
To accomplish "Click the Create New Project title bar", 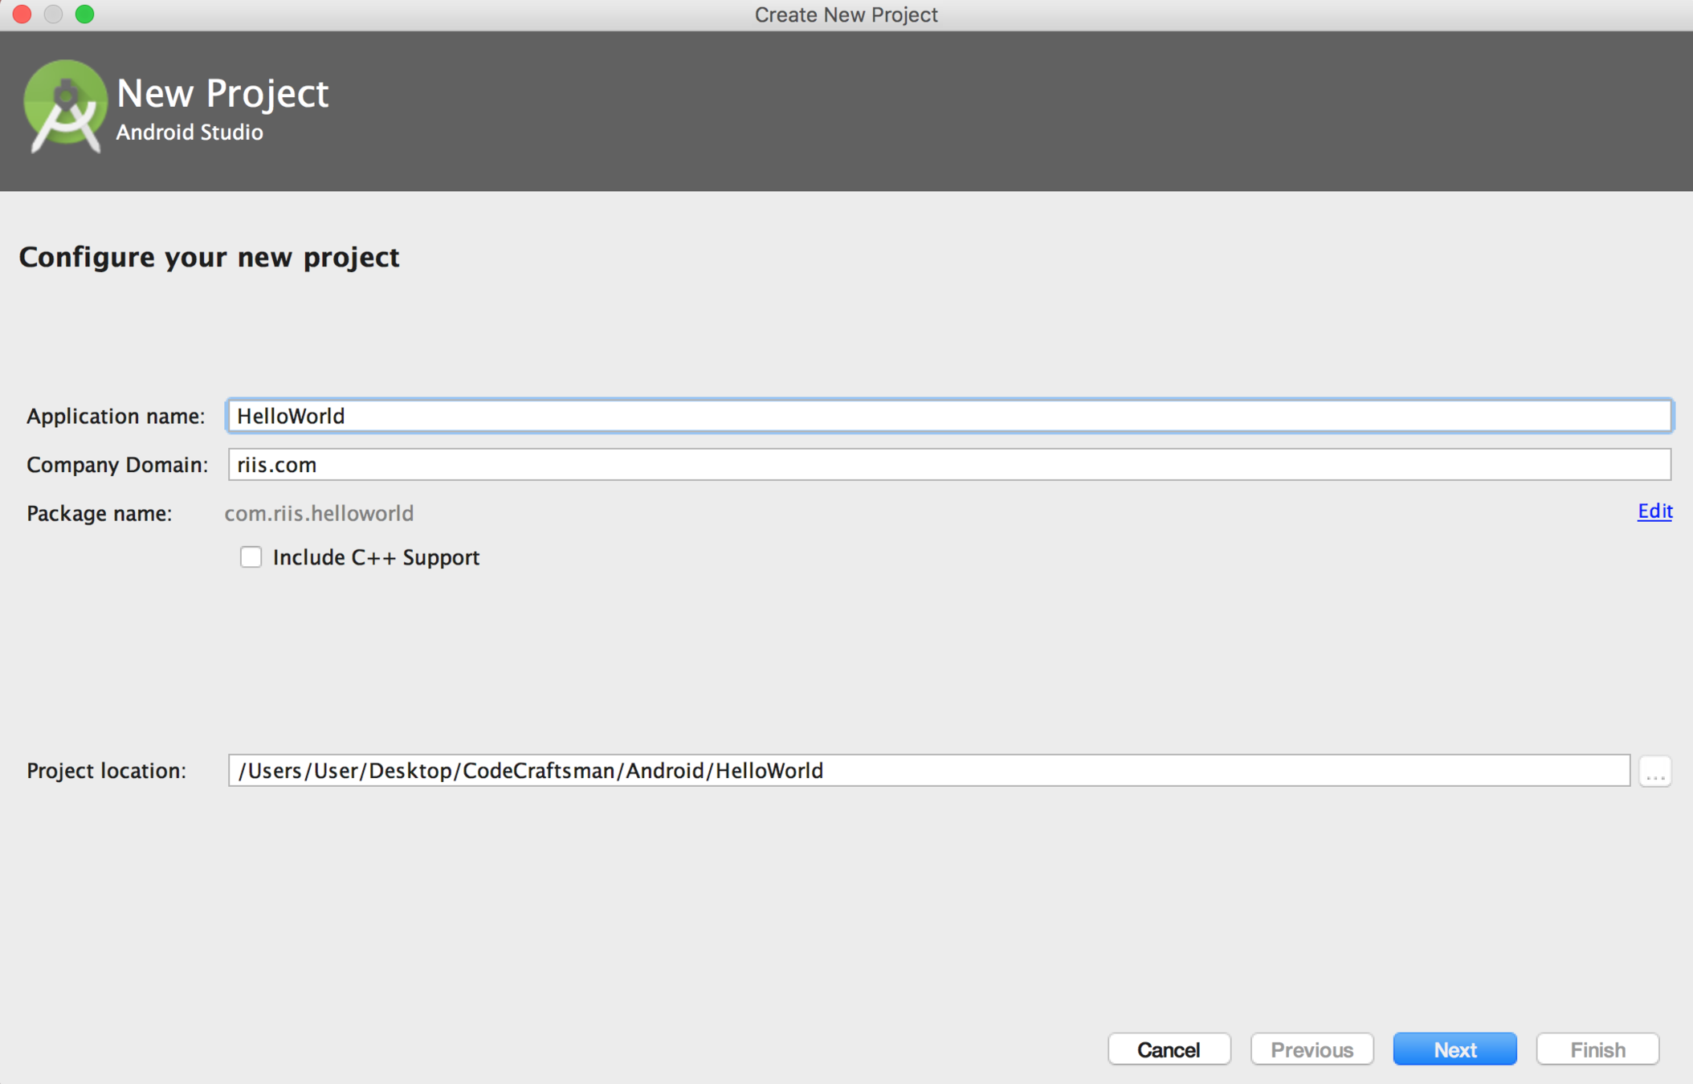I will [846, 14].
